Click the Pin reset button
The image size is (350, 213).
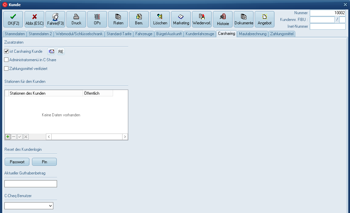point(44,162)
